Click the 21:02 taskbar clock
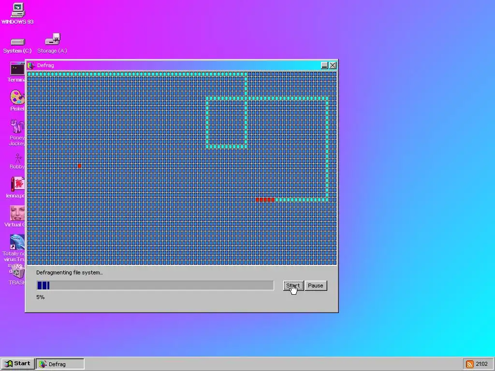The width and height of the screenshot is (495, 371). 482,364
